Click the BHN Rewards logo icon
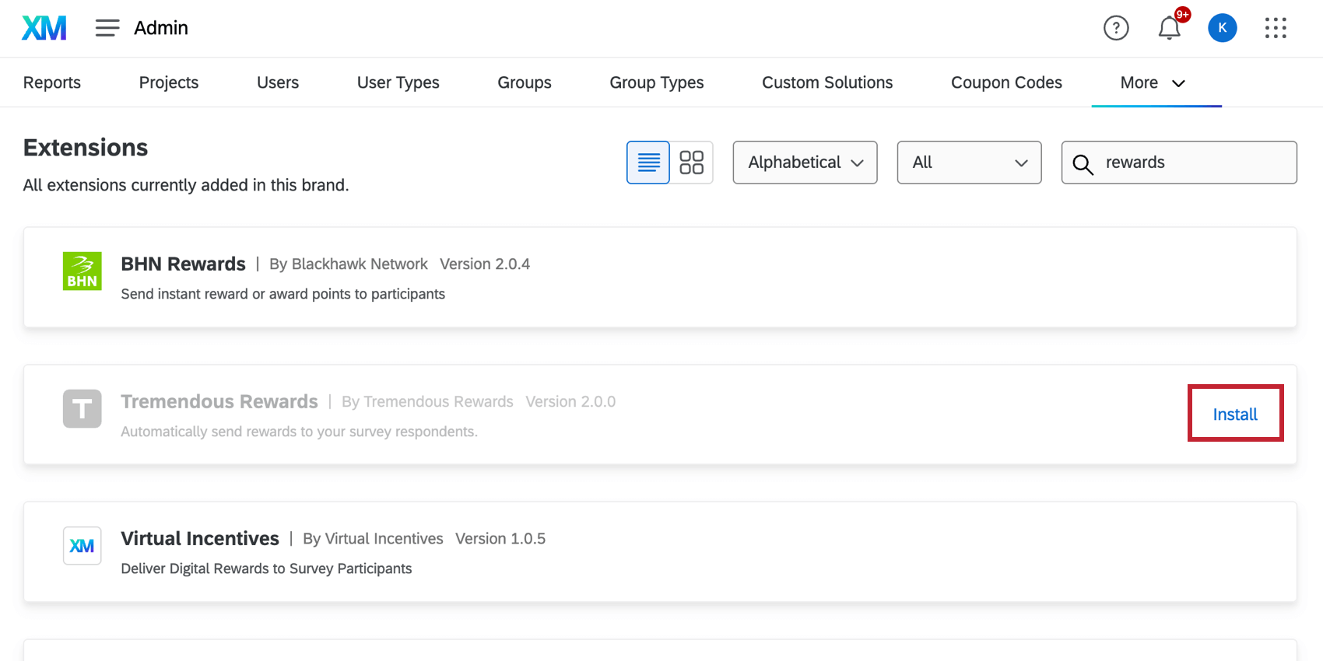Image resolution: width=1323 pixels, height=661 pixels. click(82, 271)
